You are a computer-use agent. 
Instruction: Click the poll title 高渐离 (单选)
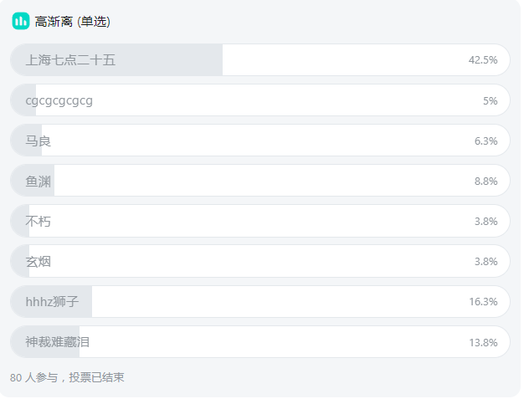[73, 22]
